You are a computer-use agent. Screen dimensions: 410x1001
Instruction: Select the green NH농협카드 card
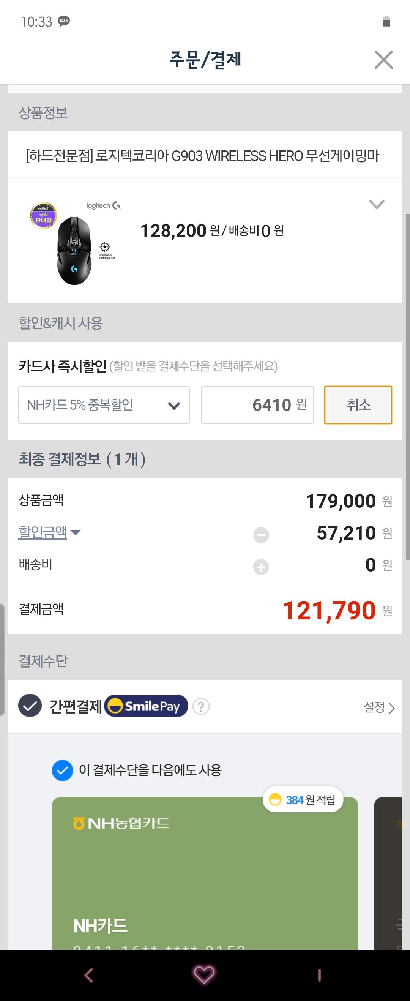205,874
